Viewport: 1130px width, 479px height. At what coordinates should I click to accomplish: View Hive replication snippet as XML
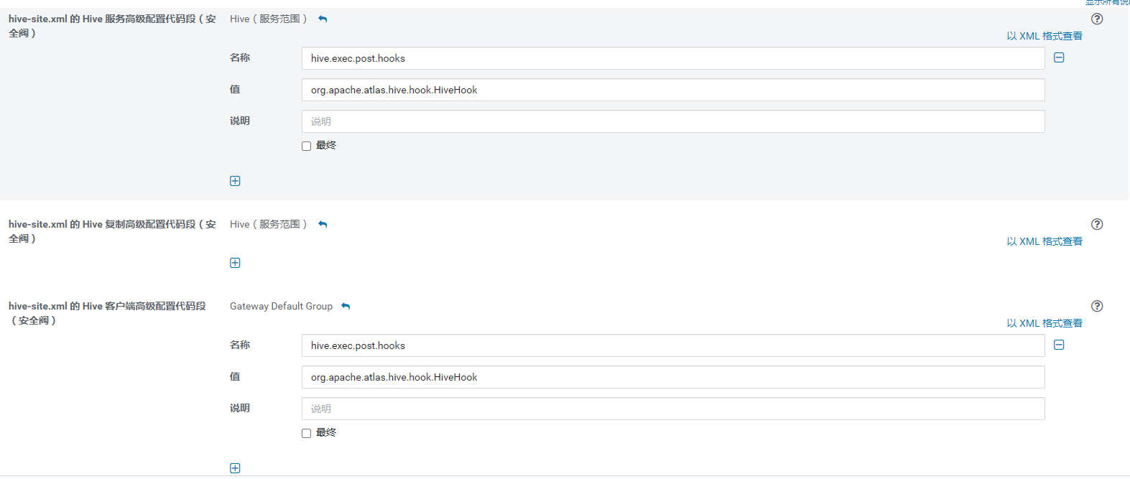pyautogui.click(x=1045, y=241)
